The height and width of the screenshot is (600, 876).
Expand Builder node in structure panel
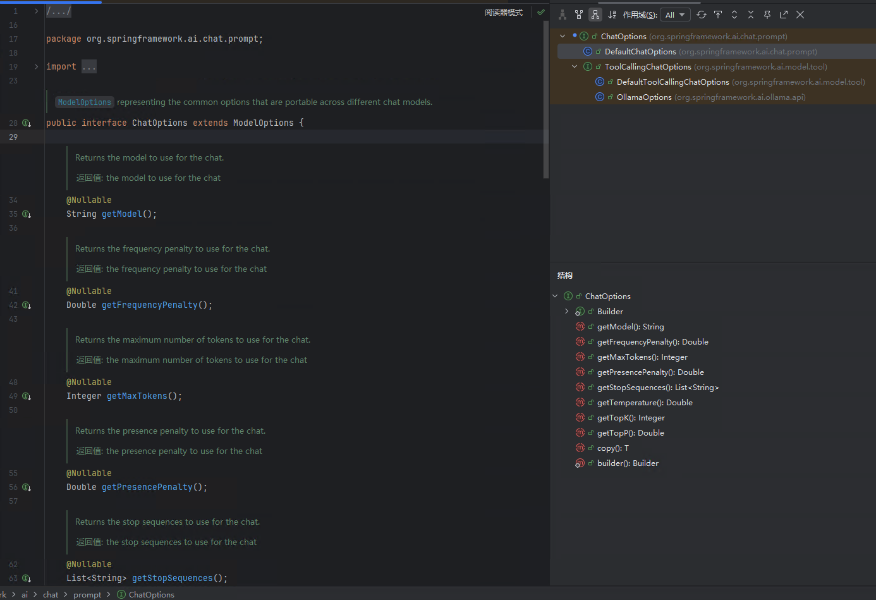click(567, 311)
